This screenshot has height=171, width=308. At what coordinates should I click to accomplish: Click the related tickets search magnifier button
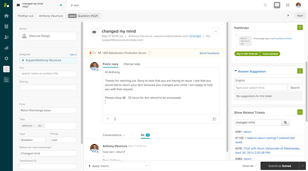click(x=285, y=122)
